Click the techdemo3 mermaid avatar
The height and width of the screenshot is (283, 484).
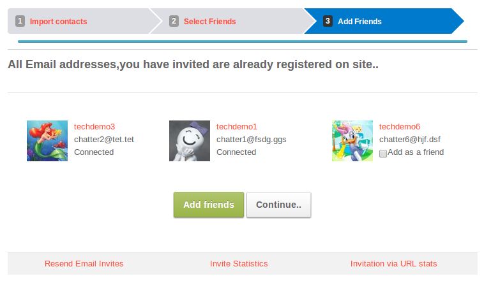(x=47, y=141)
